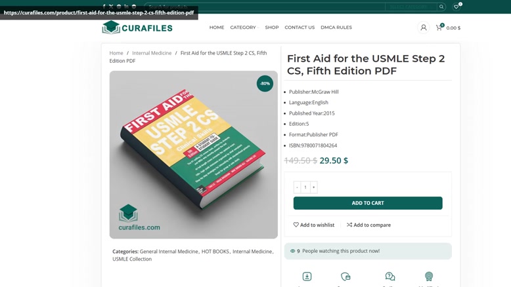Open the book cover product image
Viewport: 511px width, 287px height.
(194, 155)
